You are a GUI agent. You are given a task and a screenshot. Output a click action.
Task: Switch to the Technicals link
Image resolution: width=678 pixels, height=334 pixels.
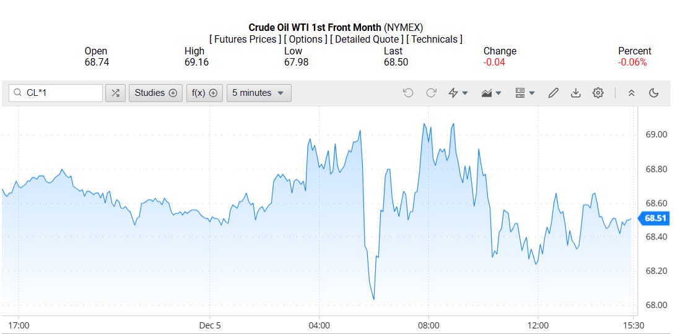pyautogui.click(x=435, y=39)
